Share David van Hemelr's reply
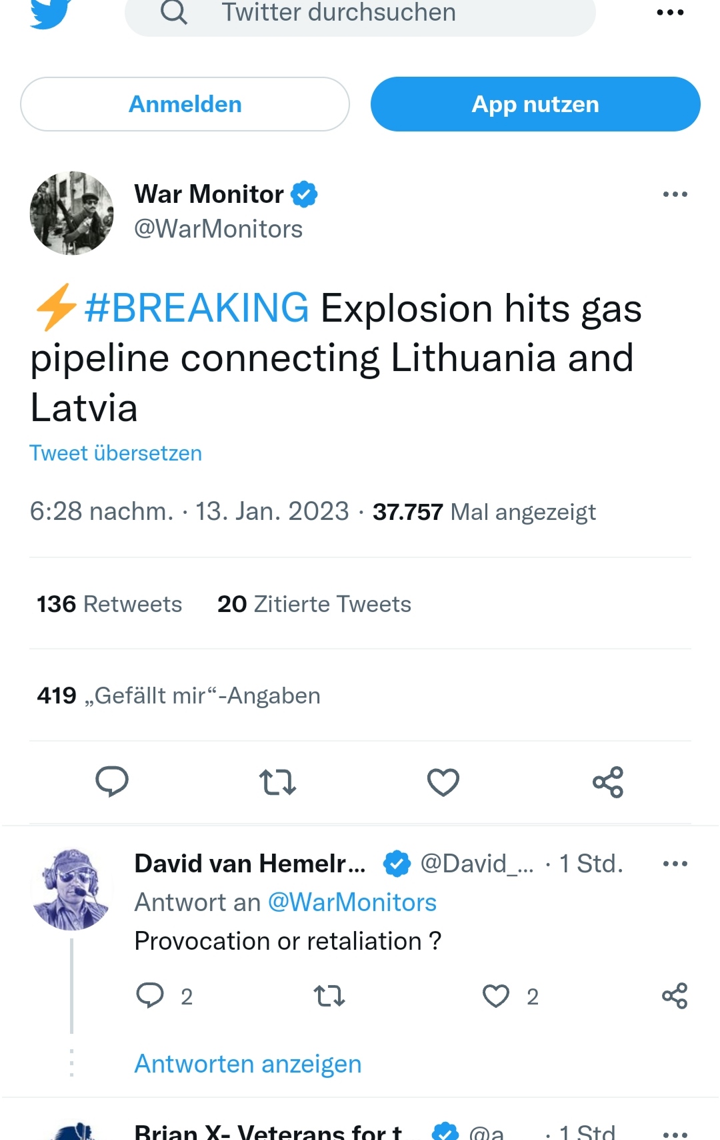This screenshot has height=1140, width=720. (675, 995)
